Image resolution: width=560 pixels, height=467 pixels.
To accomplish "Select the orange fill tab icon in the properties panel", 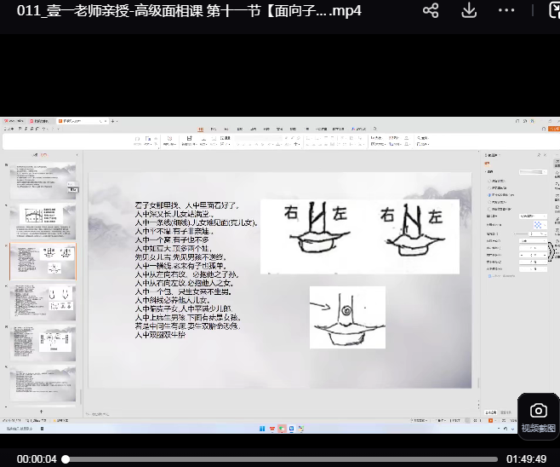I will point(487,164).
